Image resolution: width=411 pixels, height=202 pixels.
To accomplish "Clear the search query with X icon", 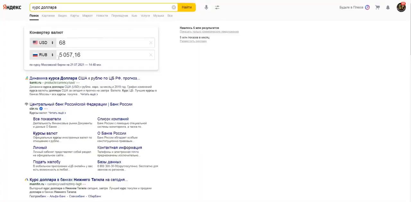I will [x=174, y=7].
